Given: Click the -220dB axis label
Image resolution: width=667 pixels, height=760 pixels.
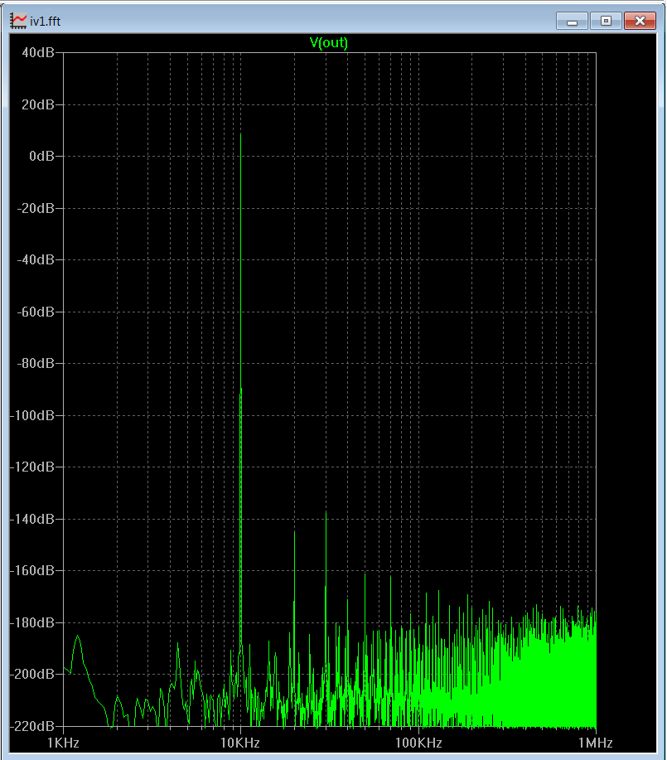Looking at the screenshot, I should point(32,726).
